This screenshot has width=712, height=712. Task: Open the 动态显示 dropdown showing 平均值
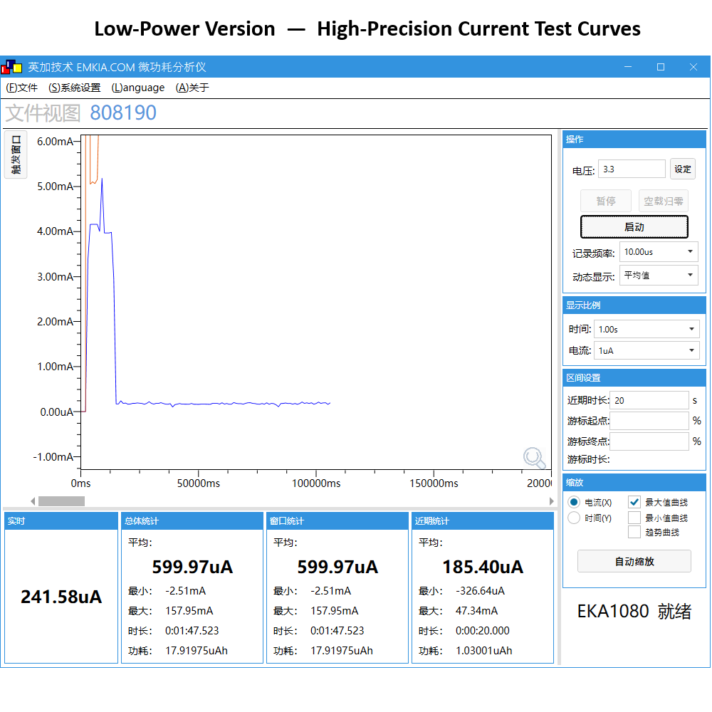(x=658, y=276)
